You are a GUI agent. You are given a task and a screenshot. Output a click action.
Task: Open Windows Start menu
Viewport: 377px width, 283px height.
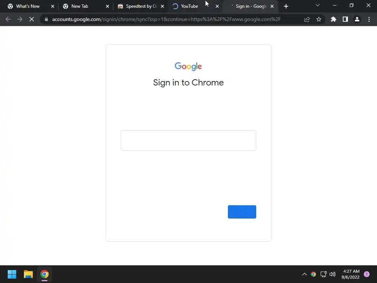[x=12, y=274]
